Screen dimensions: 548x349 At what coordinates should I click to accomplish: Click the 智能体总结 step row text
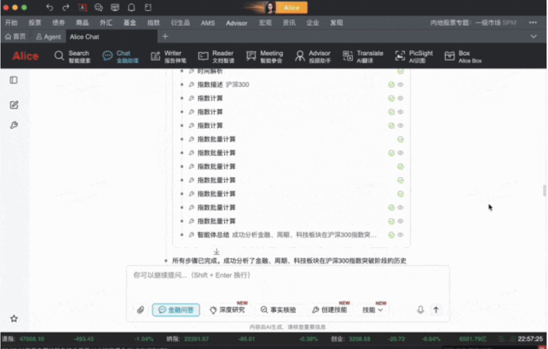tap(287, 235)
